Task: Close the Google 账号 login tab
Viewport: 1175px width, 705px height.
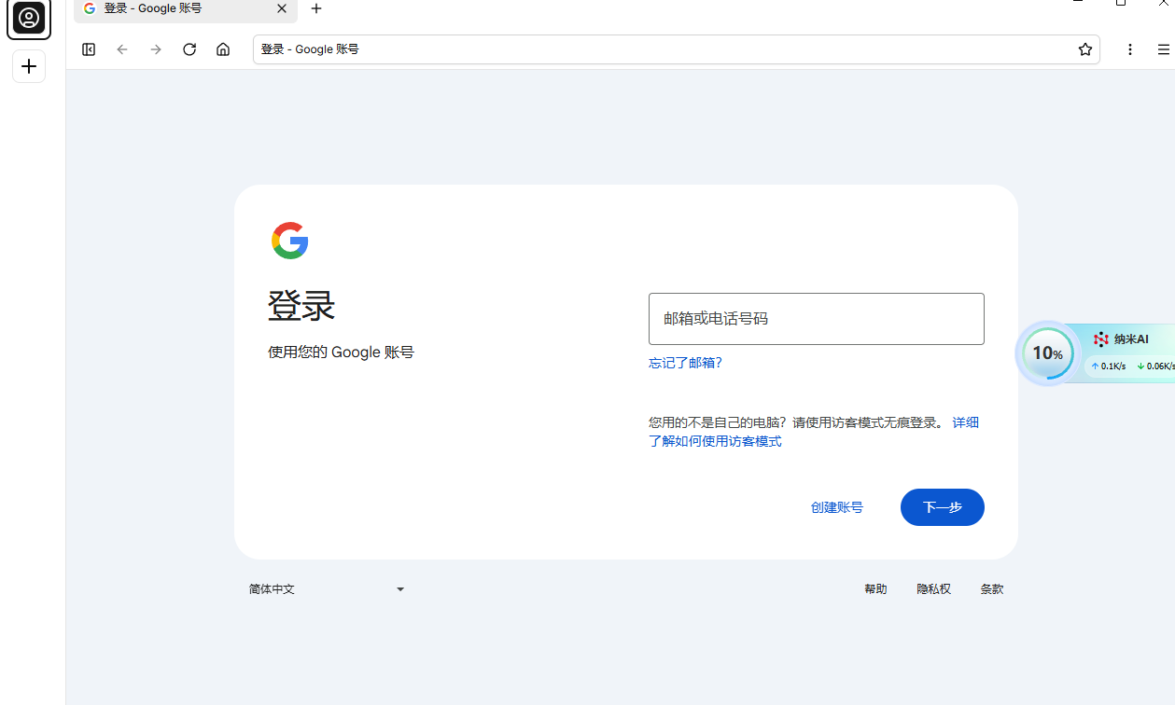Action: [x=282, y=8]
